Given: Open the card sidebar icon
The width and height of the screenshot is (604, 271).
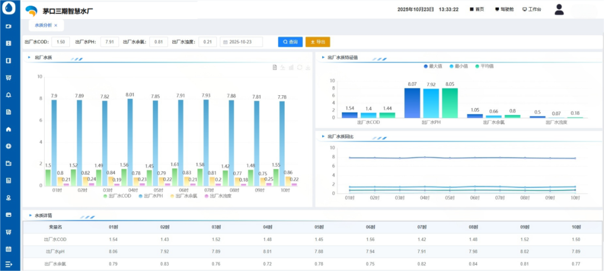Looking at the screenshot, I should (x=8, y=214).
